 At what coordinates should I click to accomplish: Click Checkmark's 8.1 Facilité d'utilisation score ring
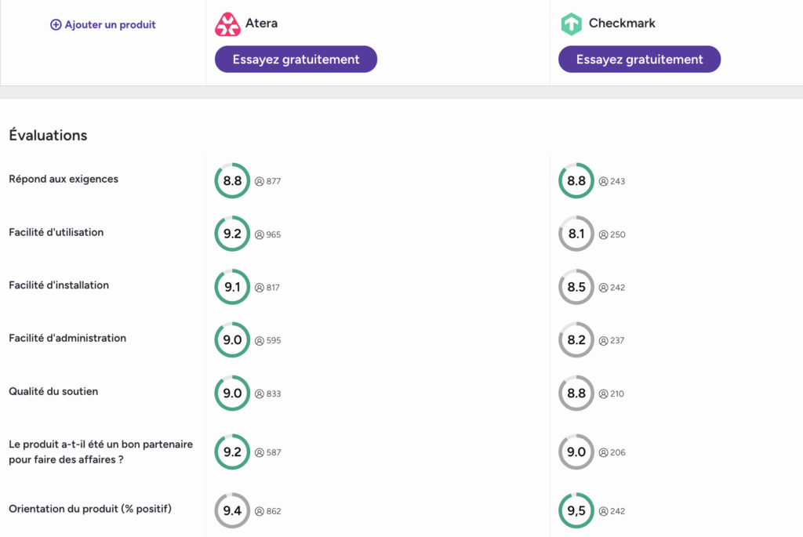tap(576, 234)
